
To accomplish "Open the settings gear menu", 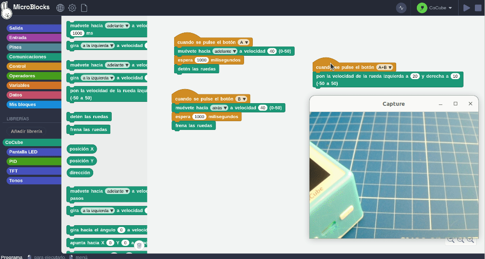I will coord(72,8).
